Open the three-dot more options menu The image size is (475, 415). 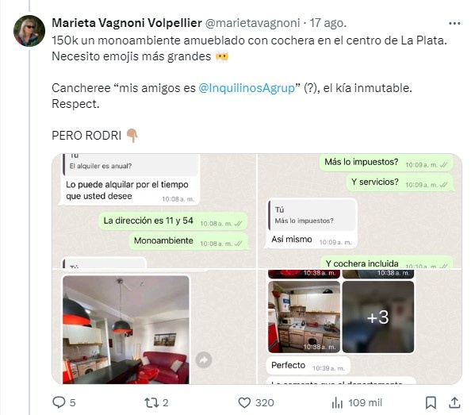click(454, 23)
